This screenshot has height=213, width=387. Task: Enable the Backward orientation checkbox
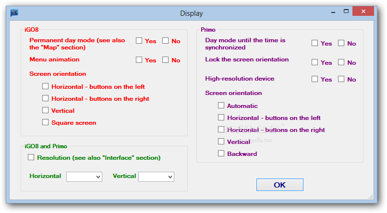click(221, 154)
